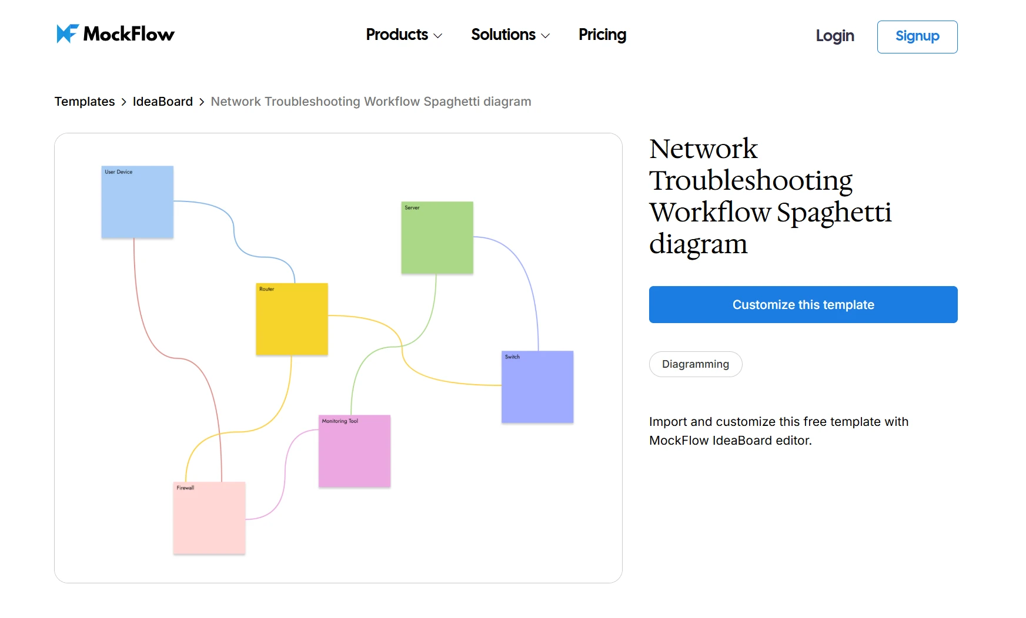The width and height of the screenshot is (1026, 618).
Task: Click the green Server sticky note
Action: pos(437,237)
